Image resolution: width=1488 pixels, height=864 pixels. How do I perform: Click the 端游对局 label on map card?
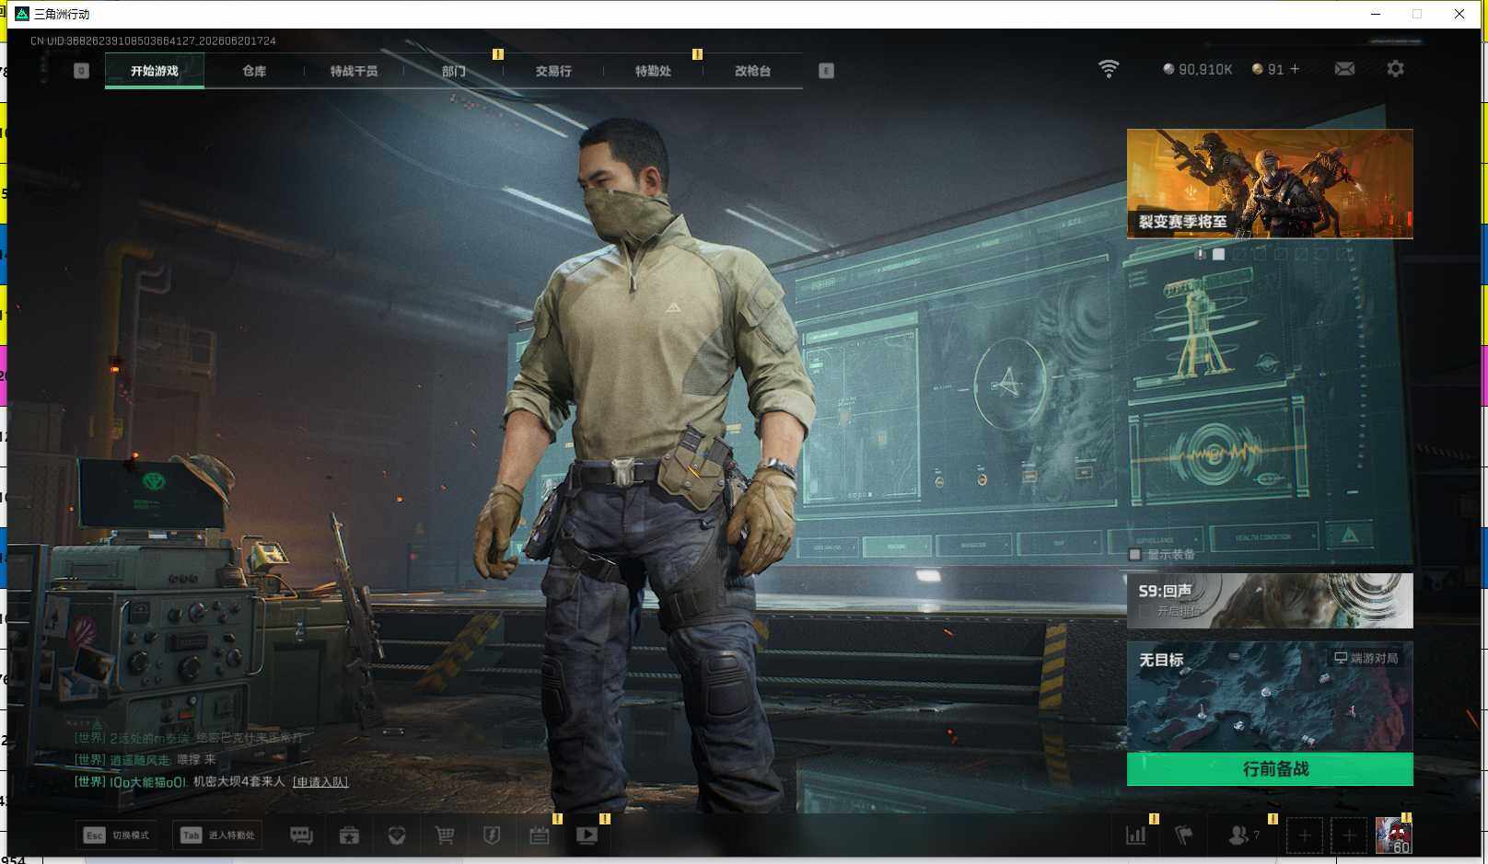[x=1366, y=658]
